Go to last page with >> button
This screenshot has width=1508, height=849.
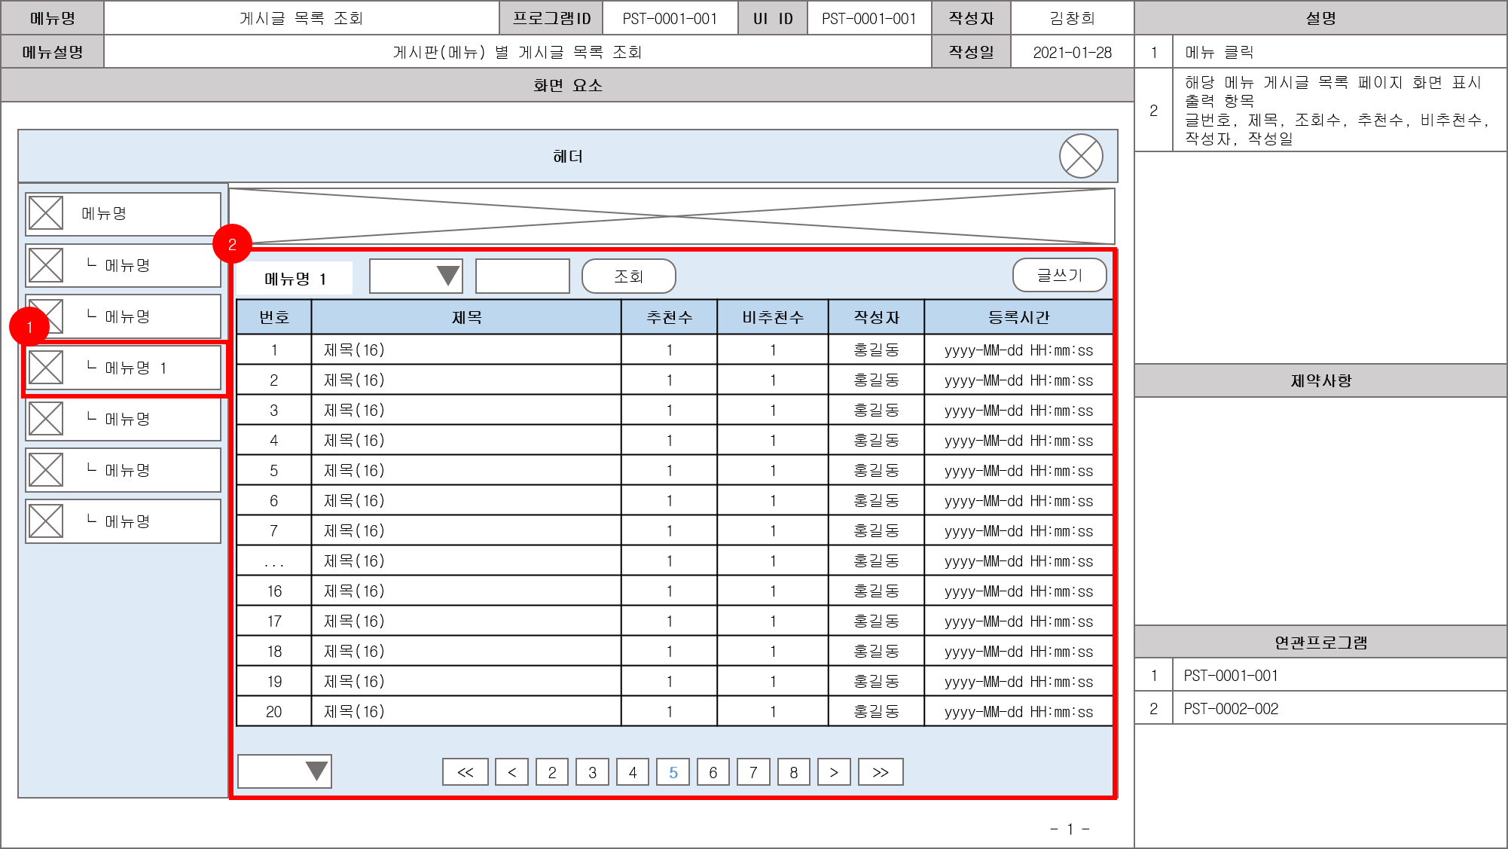coord(880,772)
